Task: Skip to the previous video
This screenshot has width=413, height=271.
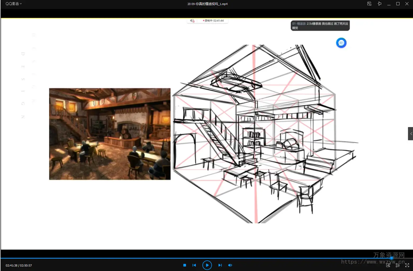Action: point(194,265)
